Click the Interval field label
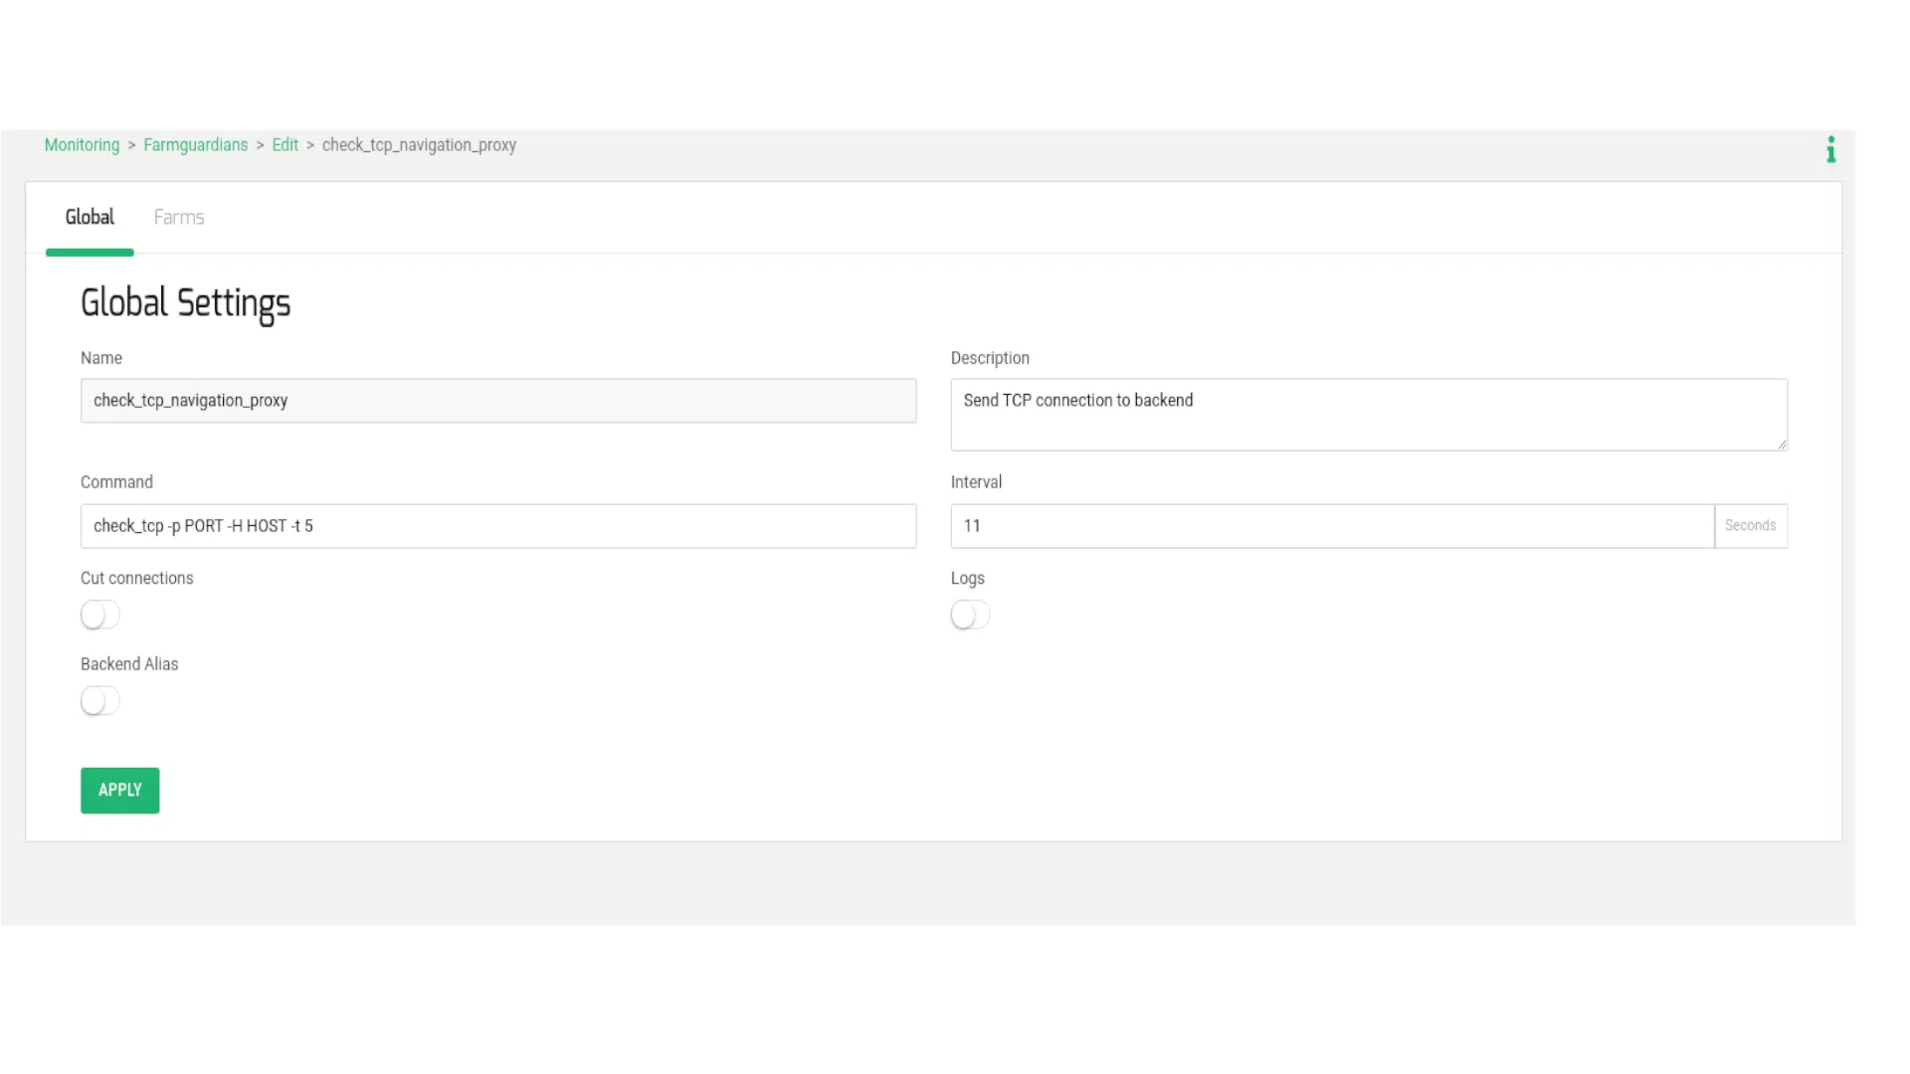The width and height of the screenshot is (1910, 1074). click(x=976, y=482)
